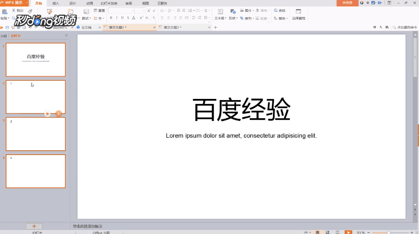Toggle superscript formatting
This screenshot has width=419, height=234.
coord(142,18)
